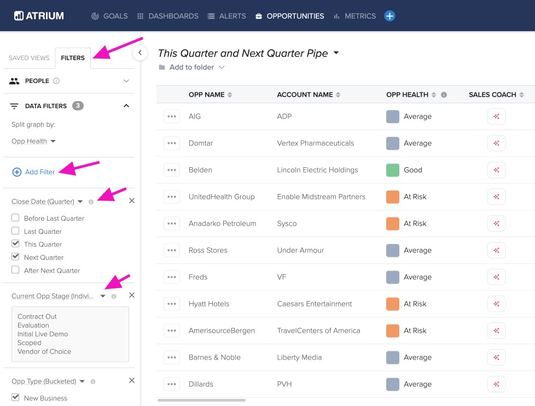535x406 pixels.
Task: Launch Sales Coach for Anadarko Petroleum opportunity
Action: pyautogui.click(x=496, y=223)
